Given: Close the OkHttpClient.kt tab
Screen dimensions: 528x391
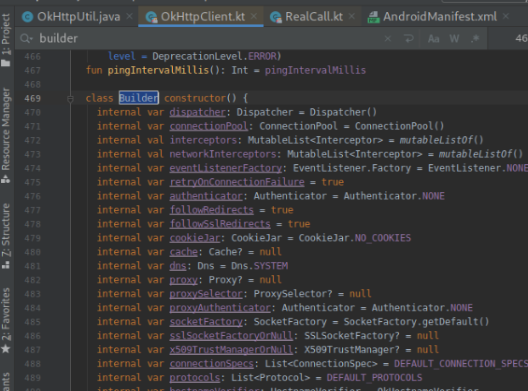Looking at the screenshot, I should (254, 16).
